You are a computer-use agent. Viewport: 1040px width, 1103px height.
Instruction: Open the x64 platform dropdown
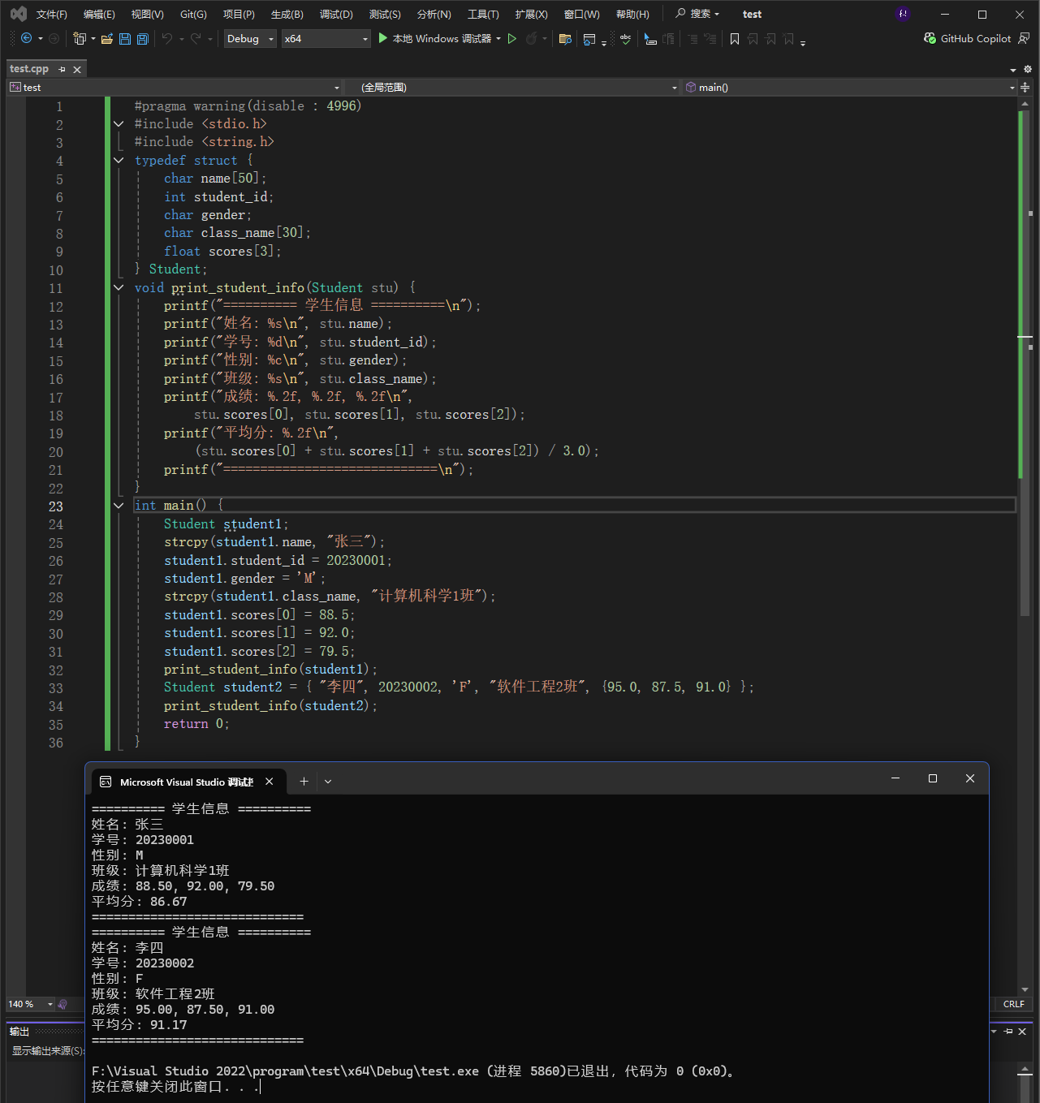coord(326,38)
